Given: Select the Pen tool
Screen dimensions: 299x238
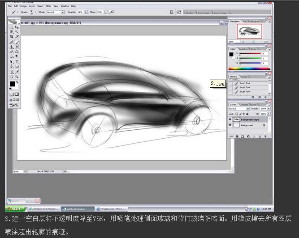Looking at the screenshot, I should tap(12, 66).
